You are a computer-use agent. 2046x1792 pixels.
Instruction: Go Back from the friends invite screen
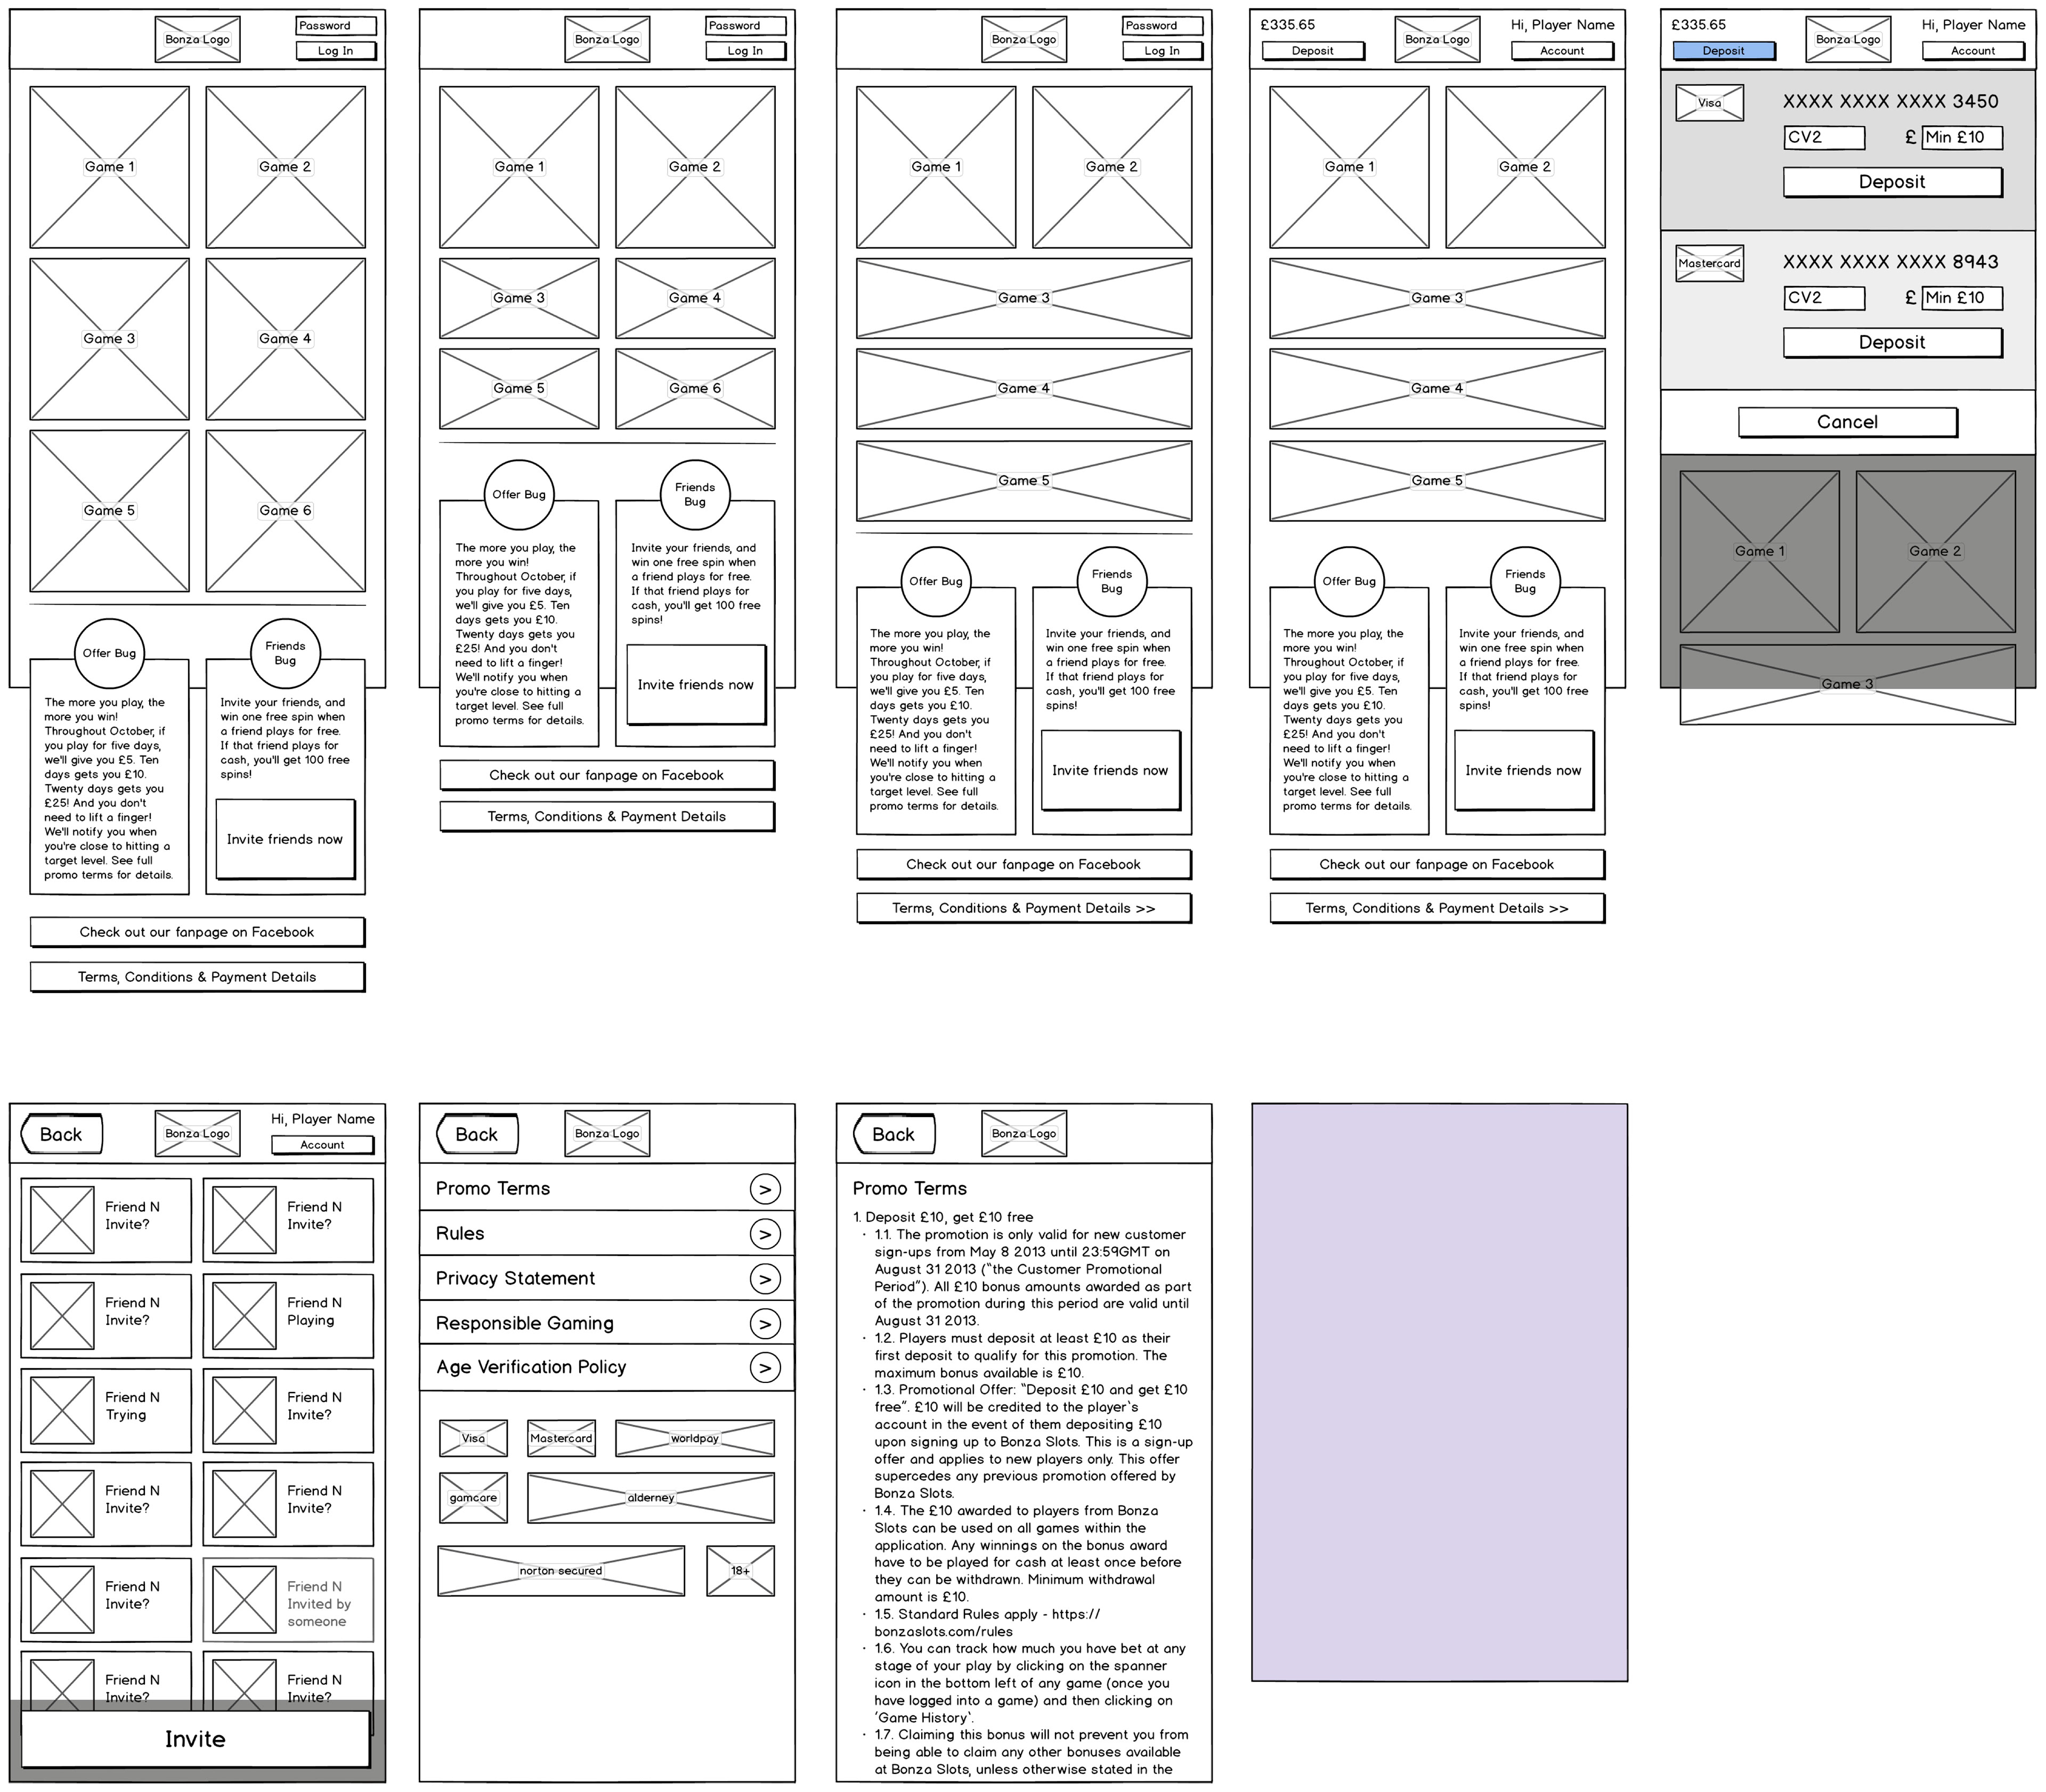pos(61,1134)
